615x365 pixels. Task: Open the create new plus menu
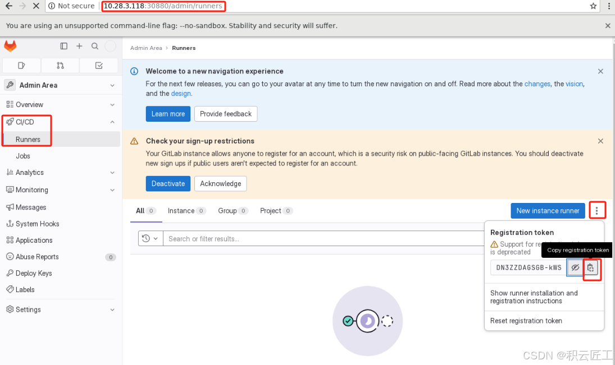(79, 46)
